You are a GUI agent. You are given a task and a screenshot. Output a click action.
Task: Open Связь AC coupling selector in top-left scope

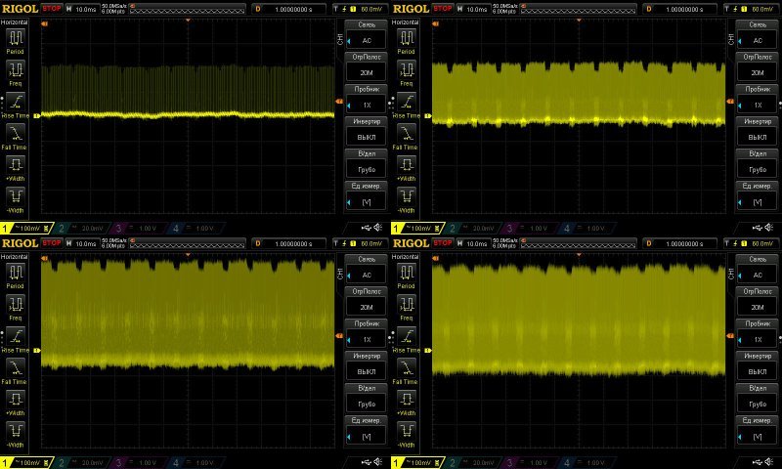pyautogui.click(x=367, y=35)
